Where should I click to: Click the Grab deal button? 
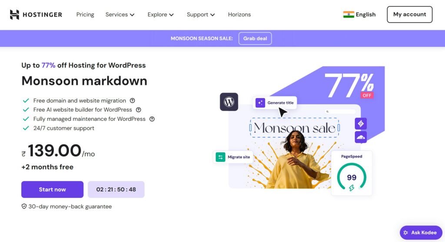tap(255, 39)
